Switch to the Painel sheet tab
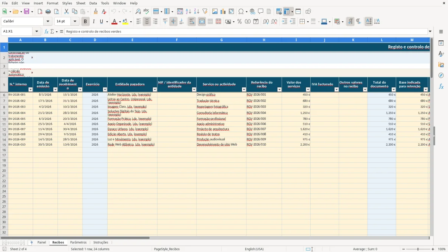This screenshot has width=448, height=252. 41,242
